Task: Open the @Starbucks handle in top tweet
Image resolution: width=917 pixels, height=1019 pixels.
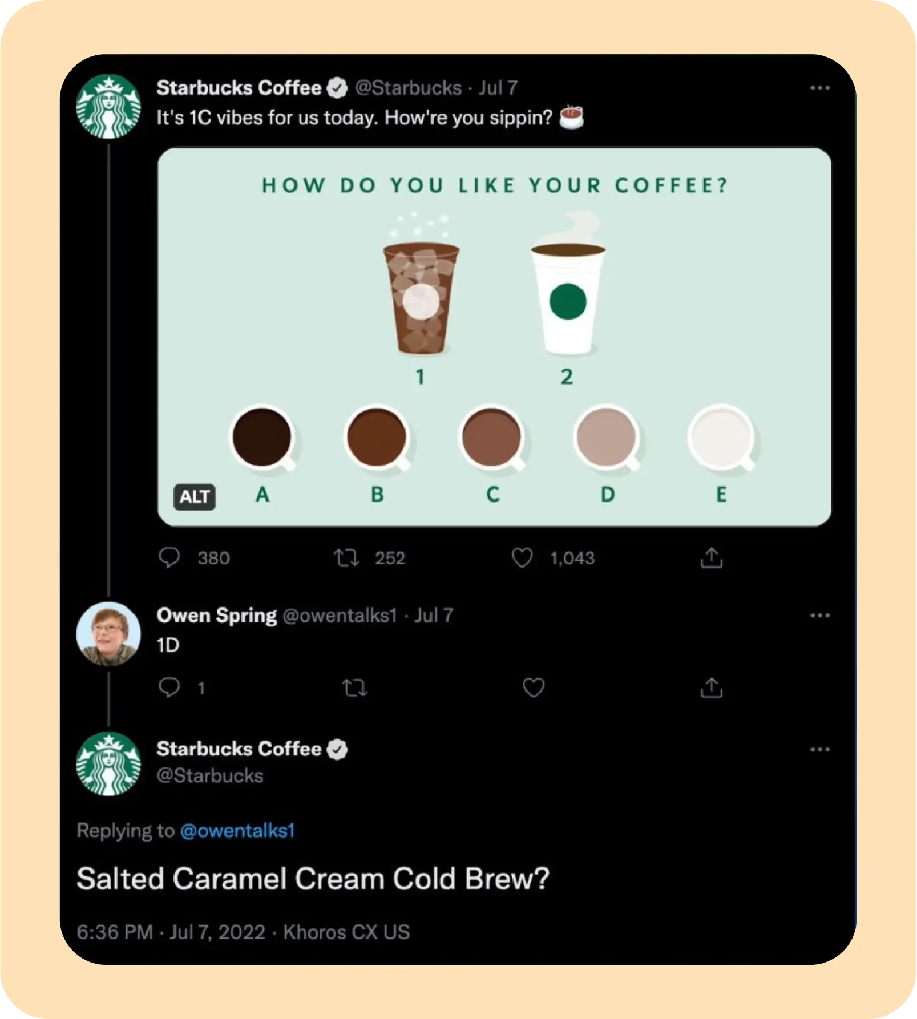Action: pyautogui.click(x=409, y=88)
